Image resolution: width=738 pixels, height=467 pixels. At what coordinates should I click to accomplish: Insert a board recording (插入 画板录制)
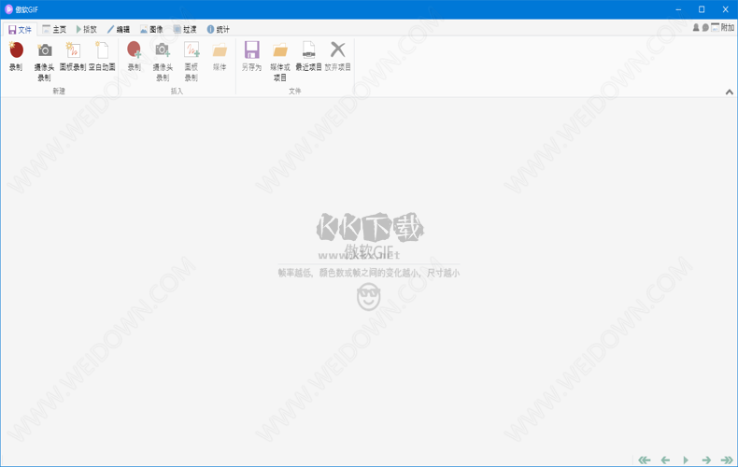coord(192,62)
